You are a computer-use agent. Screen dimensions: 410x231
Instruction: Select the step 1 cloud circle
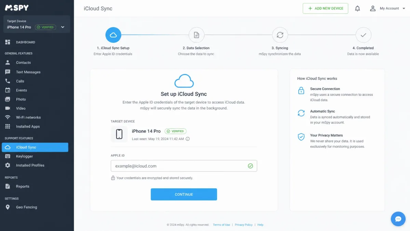point(113,35)
